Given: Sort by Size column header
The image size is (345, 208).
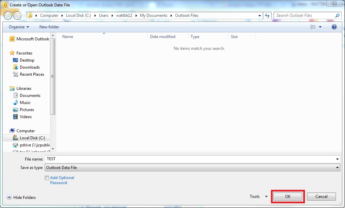Looking at the screenshot, I should pos(242,37).
